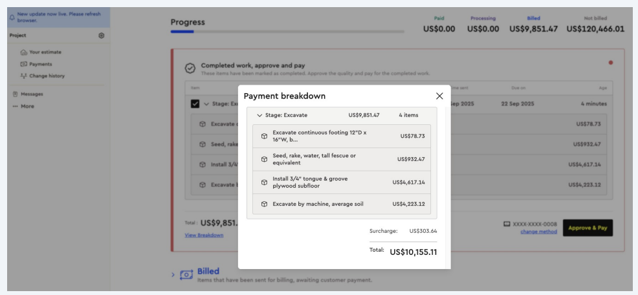
Task: Click the cube icon beside Excavate continuous footing
Action: (x=264, y=137)
